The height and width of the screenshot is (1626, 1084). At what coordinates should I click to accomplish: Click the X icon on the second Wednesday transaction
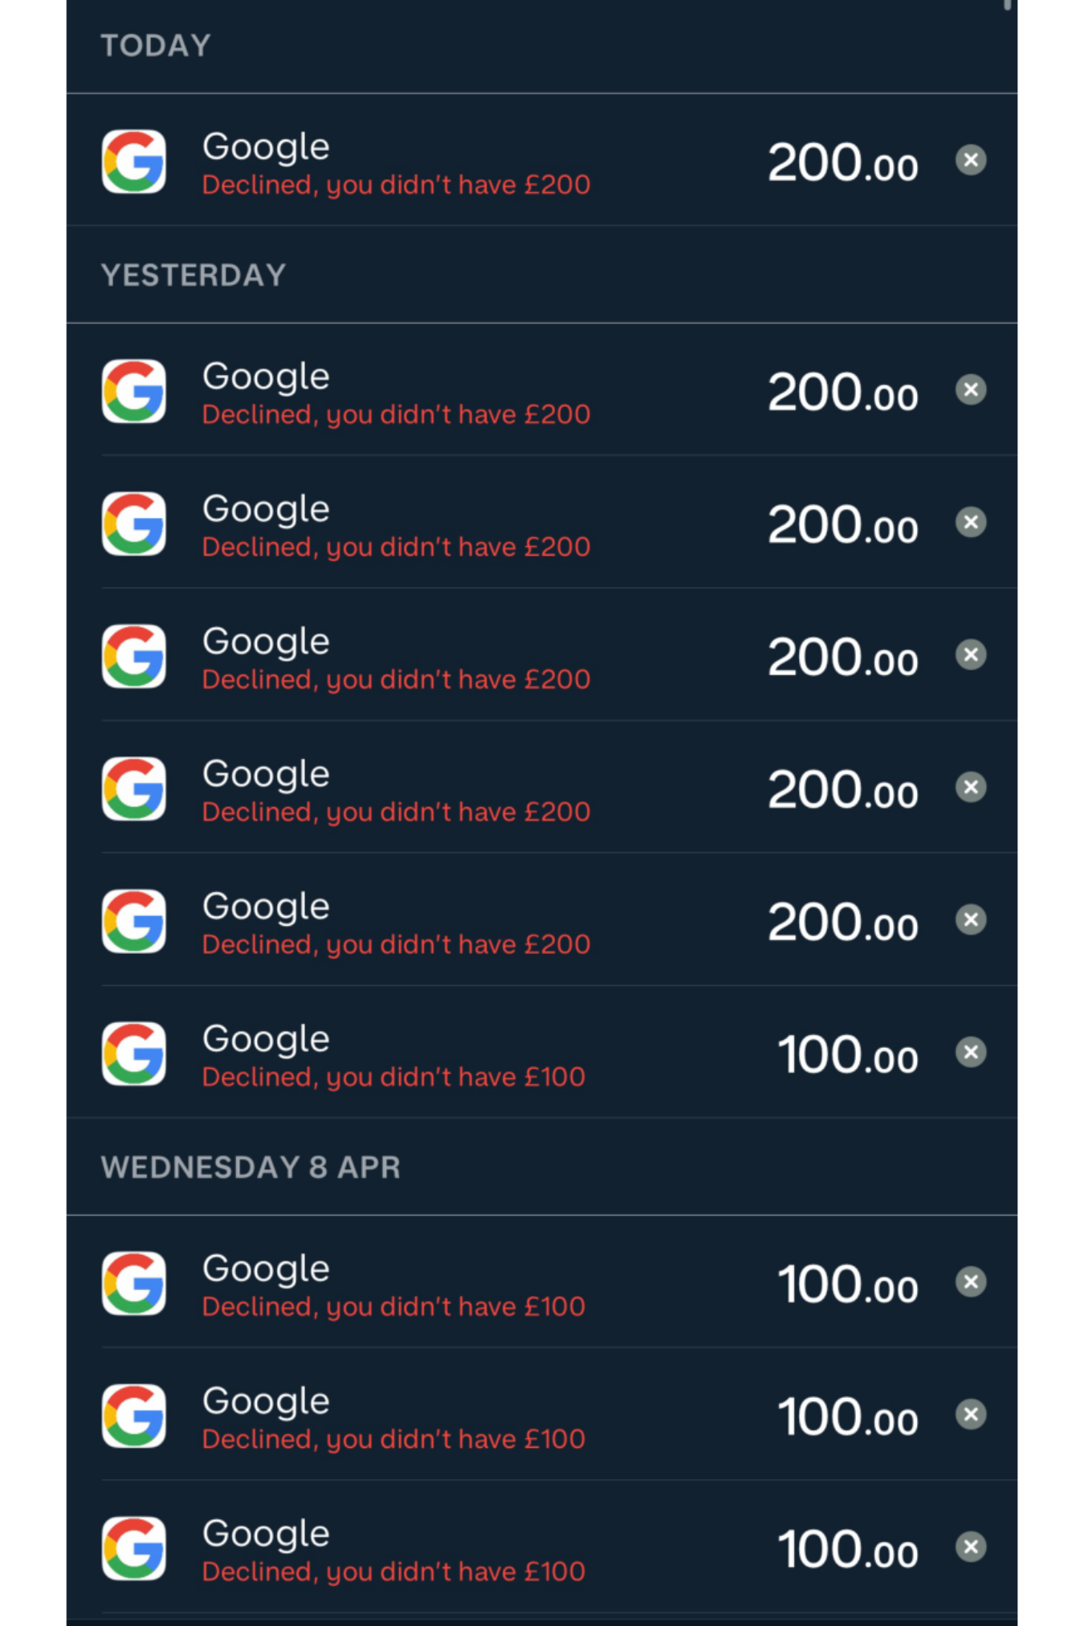[971, 1414]
